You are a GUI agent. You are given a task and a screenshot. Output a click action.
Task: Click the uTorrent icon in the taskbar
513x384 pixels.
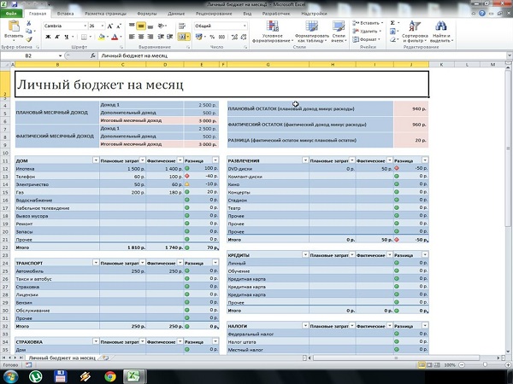tap(37, 375)
